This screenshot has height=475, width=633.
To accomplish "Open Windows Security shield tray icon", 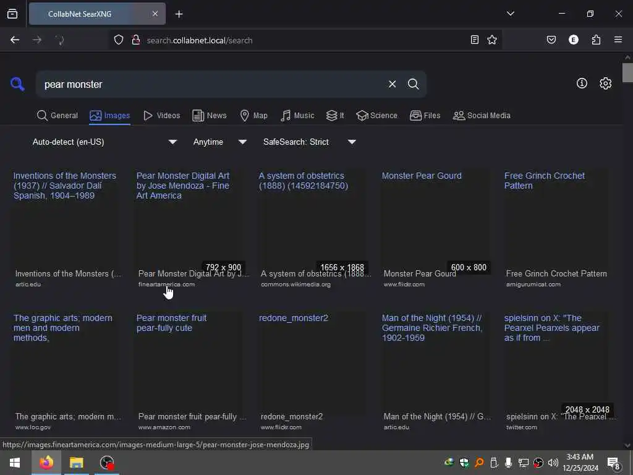I will click(464, 463).
